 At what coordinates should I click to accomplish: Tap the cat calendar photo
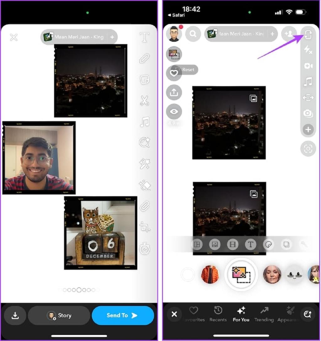(101, 233)
